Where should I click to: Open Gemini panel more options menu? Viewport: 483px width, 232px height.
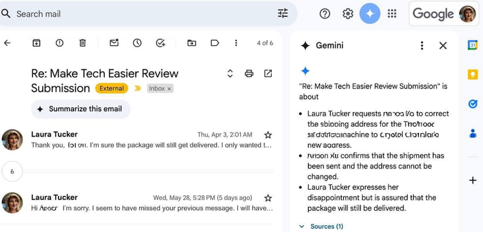pos(422,46)
